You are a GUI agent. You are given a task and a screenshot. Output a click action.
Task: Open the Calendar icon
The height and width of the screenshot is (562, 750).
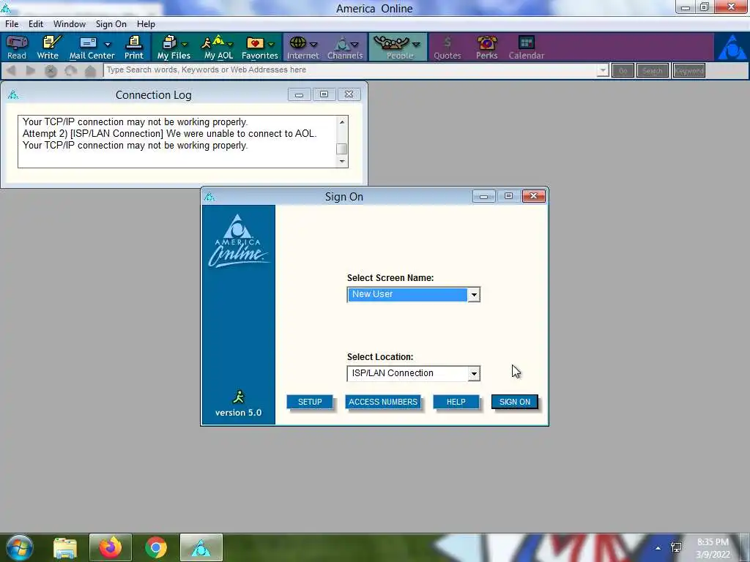coord(526,48)
